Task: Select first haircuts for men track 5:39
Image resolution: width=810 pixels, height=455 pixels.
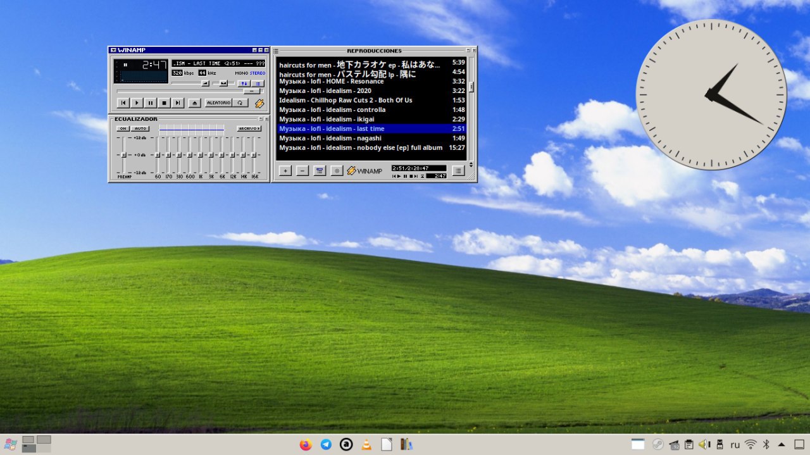Action: (372, 63)
